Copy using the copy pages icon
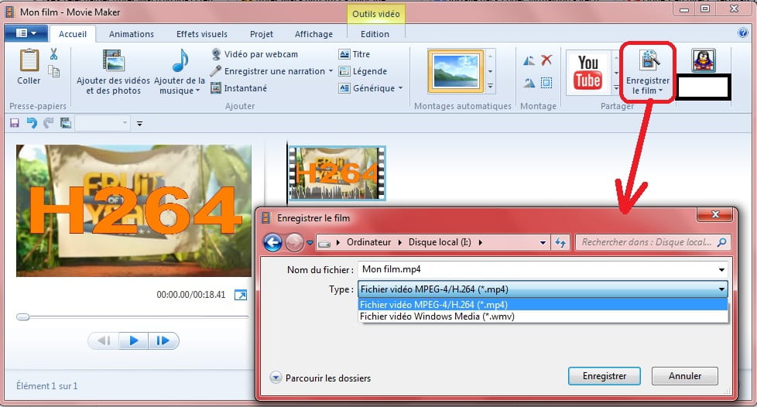Viewport: 757px width, 407px height. point(54,71)
